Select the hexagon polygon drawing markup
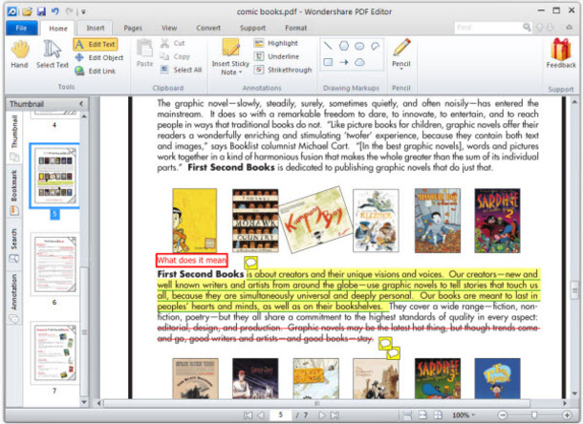 pos(344,46)
